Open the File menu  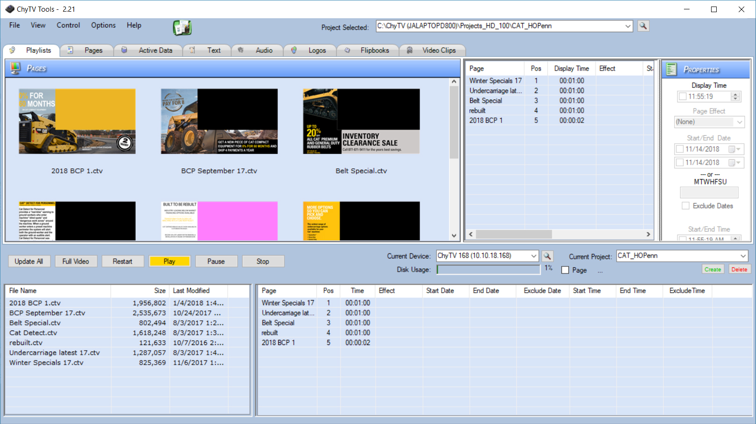pos(15,25)
